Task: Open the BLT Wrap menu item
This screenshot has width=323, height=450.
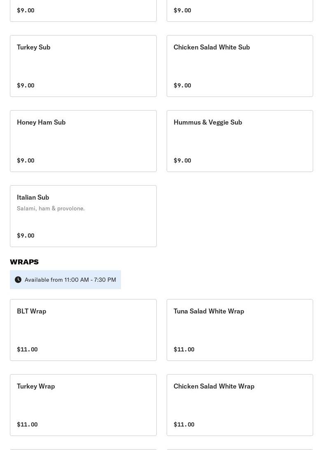Action: [x=83, y=330]
